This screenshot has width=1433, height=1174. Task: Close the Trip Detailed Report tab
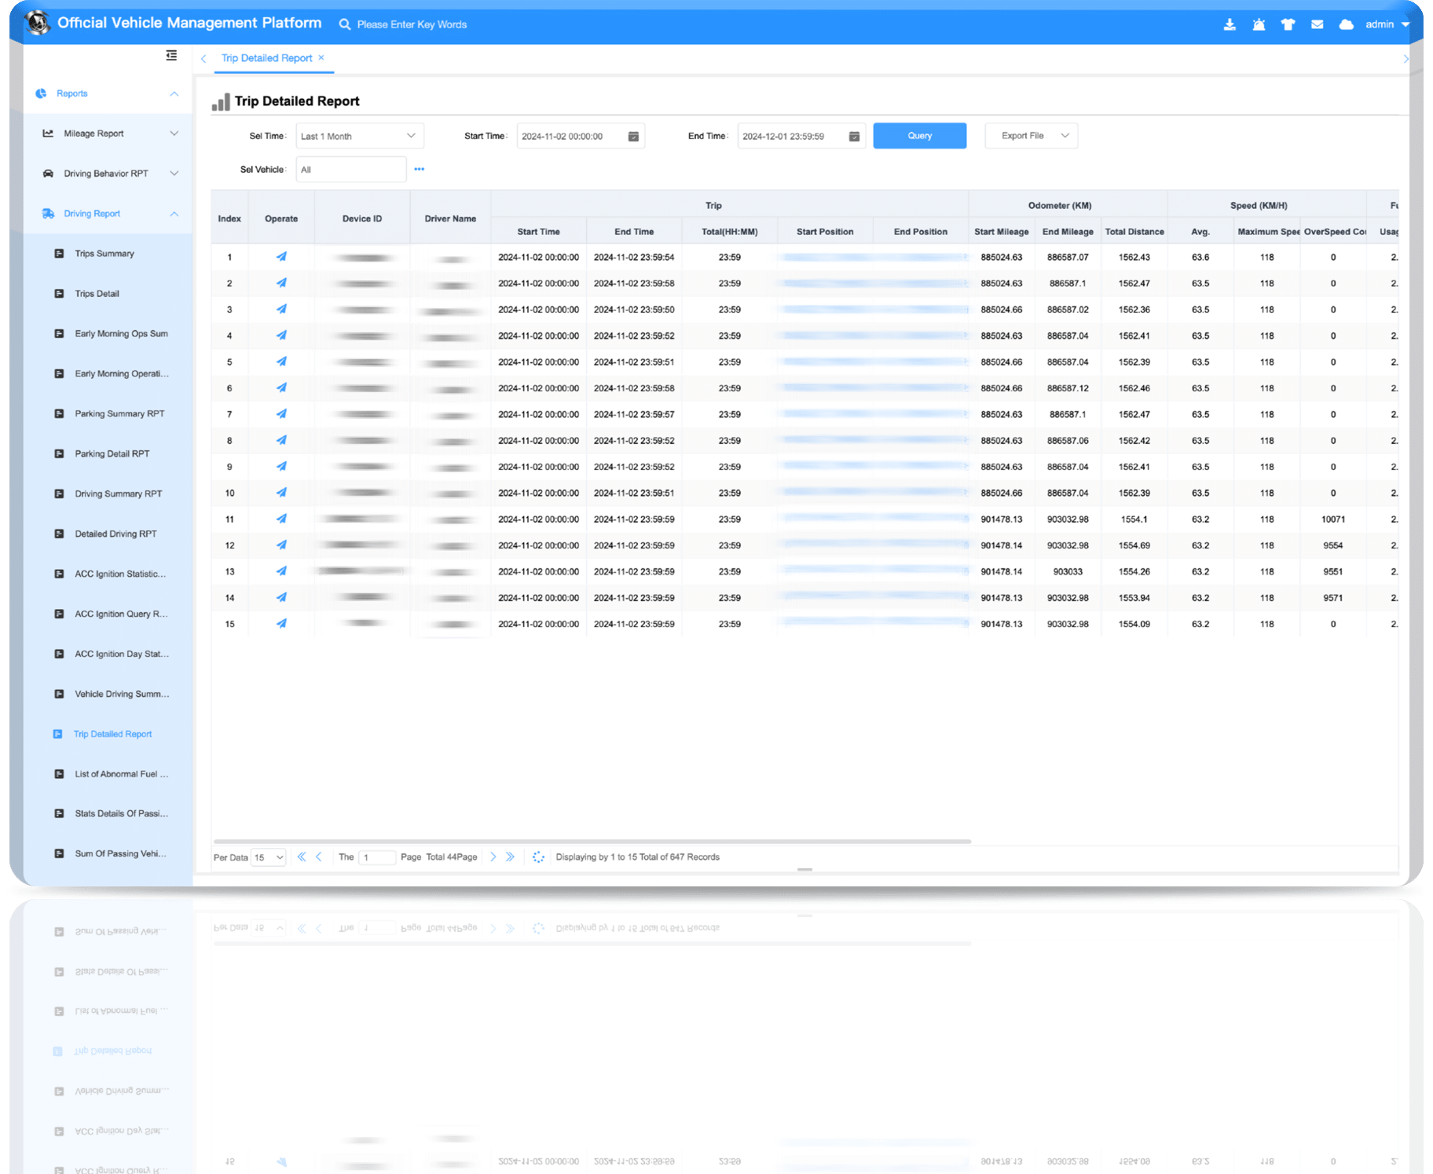(x=321, y=57)
